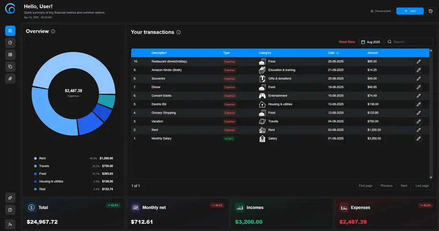
Task: Edit the Concert tickets transaction pencil icon
Action: pos(418,96)
